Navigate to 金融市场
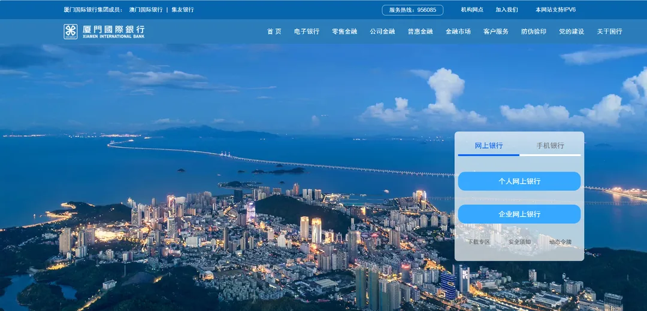This screenshot has height=311, width=647. [458, 31]
